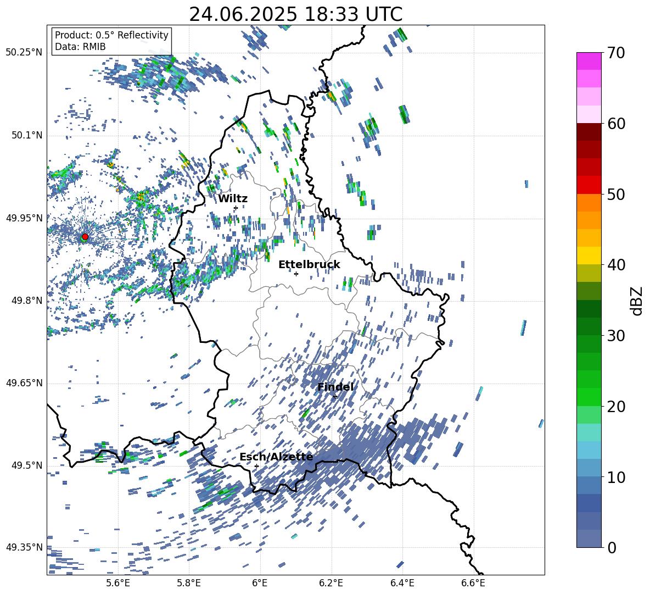Click the colorbar value 10

(x=616, y=477)
